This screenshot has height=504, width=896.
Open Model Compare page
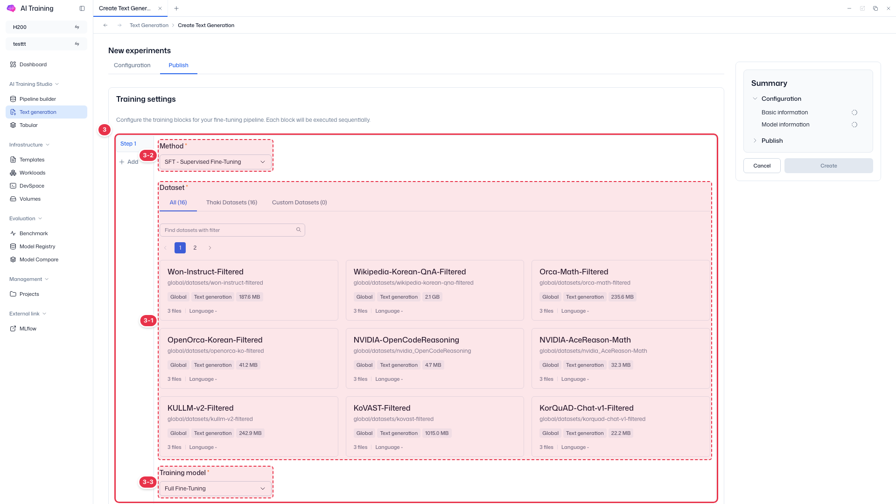46,259
